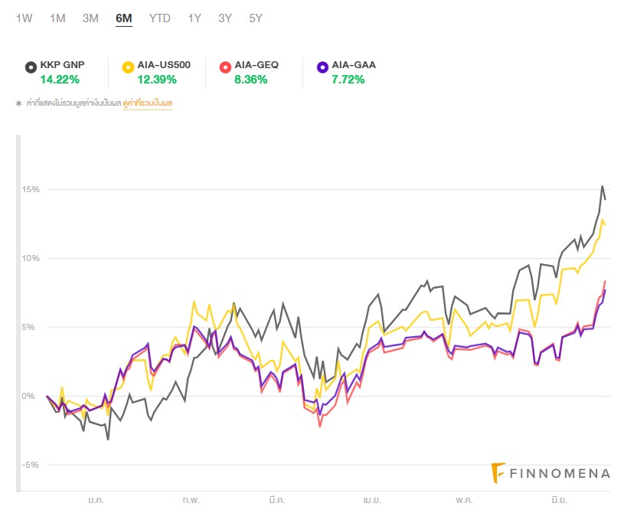
Task: Click the KKP GNP fund name
Action: click(x=62, y=65)
